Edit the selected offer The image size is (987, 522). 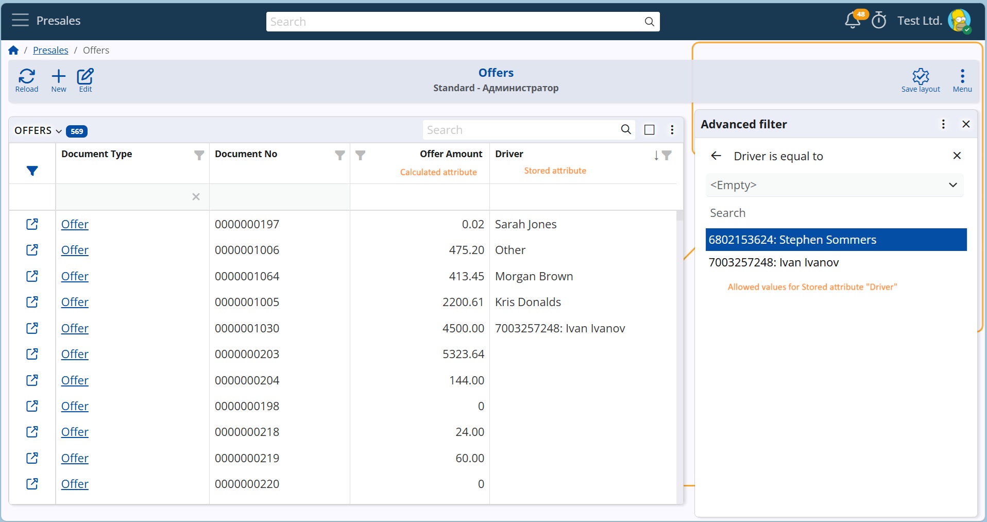[x=86, y=80]
